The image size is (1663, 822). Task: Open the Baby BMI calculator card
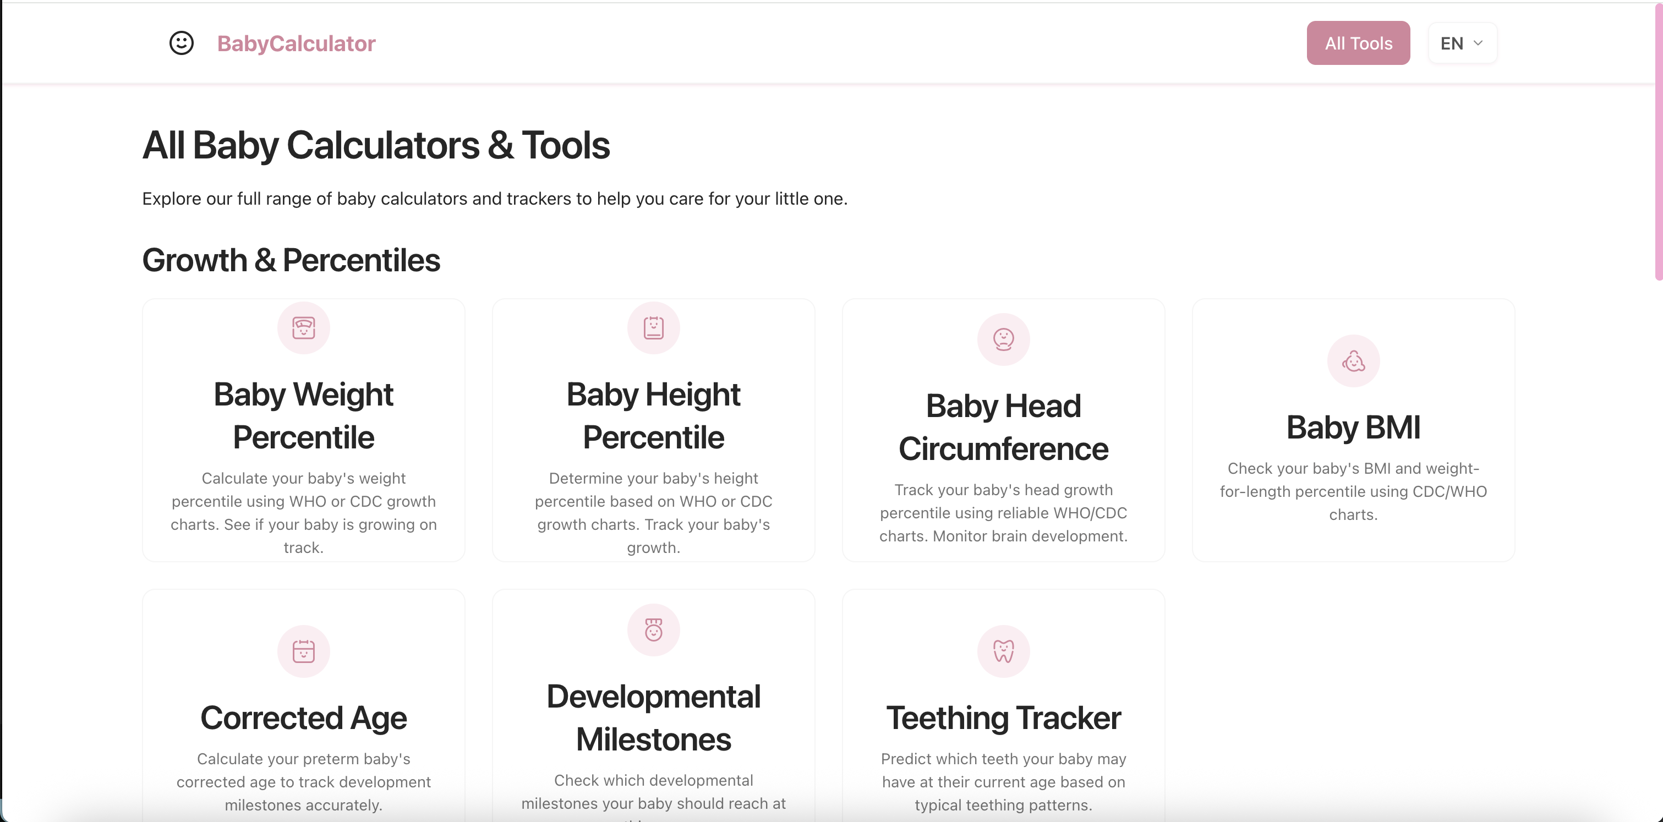pos(1353,430)
